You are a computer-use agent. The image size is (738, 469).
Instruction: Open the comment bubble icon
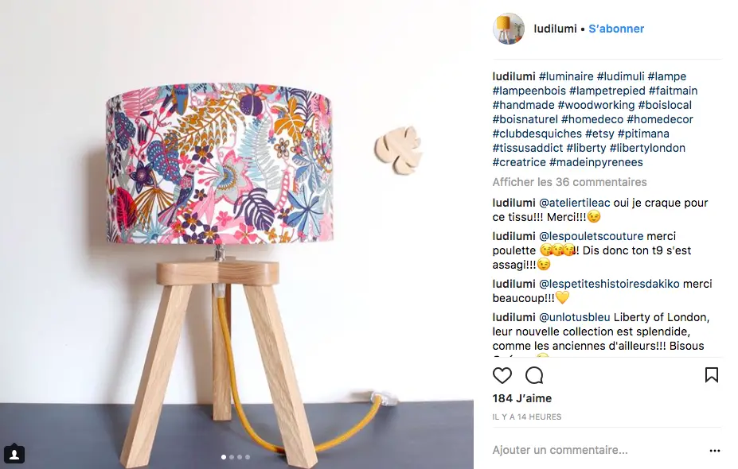point(534,375)
